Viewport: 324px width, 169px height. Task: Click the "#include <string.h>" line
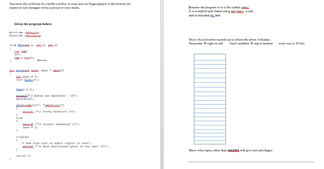tap(25, 35)
